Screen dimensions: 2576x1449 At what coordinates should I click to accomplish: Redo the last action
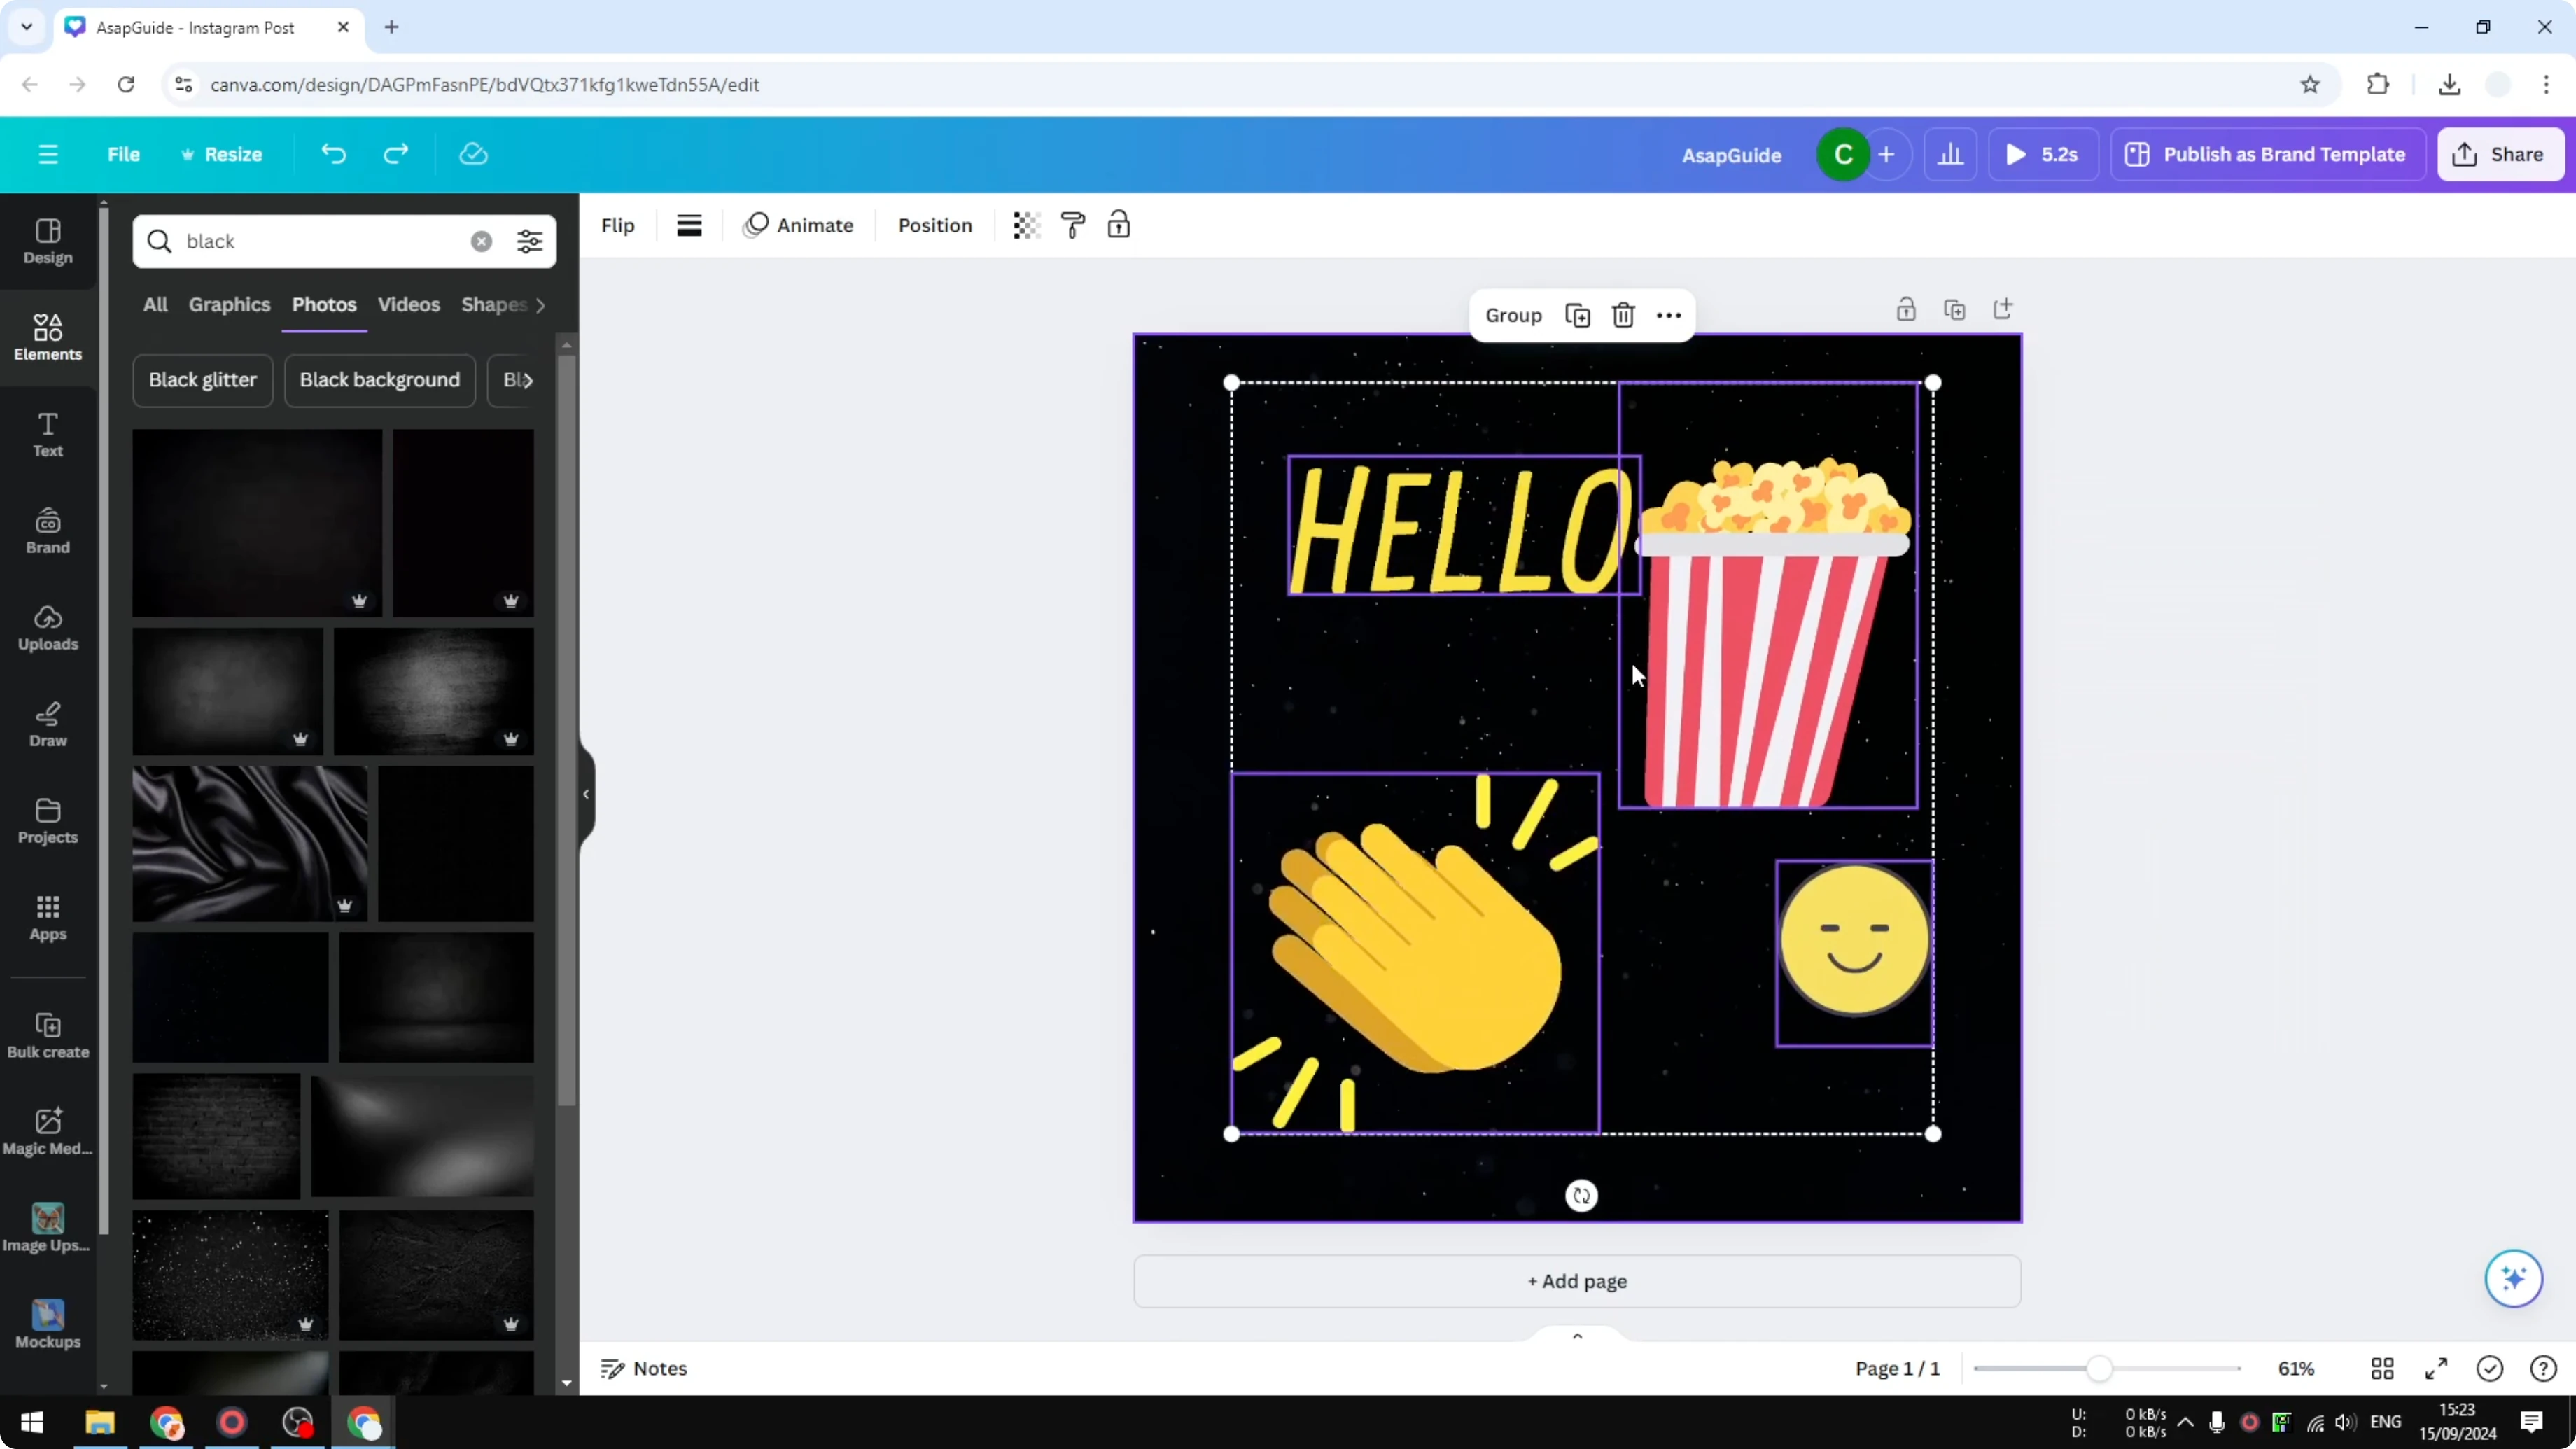point(396,154)
